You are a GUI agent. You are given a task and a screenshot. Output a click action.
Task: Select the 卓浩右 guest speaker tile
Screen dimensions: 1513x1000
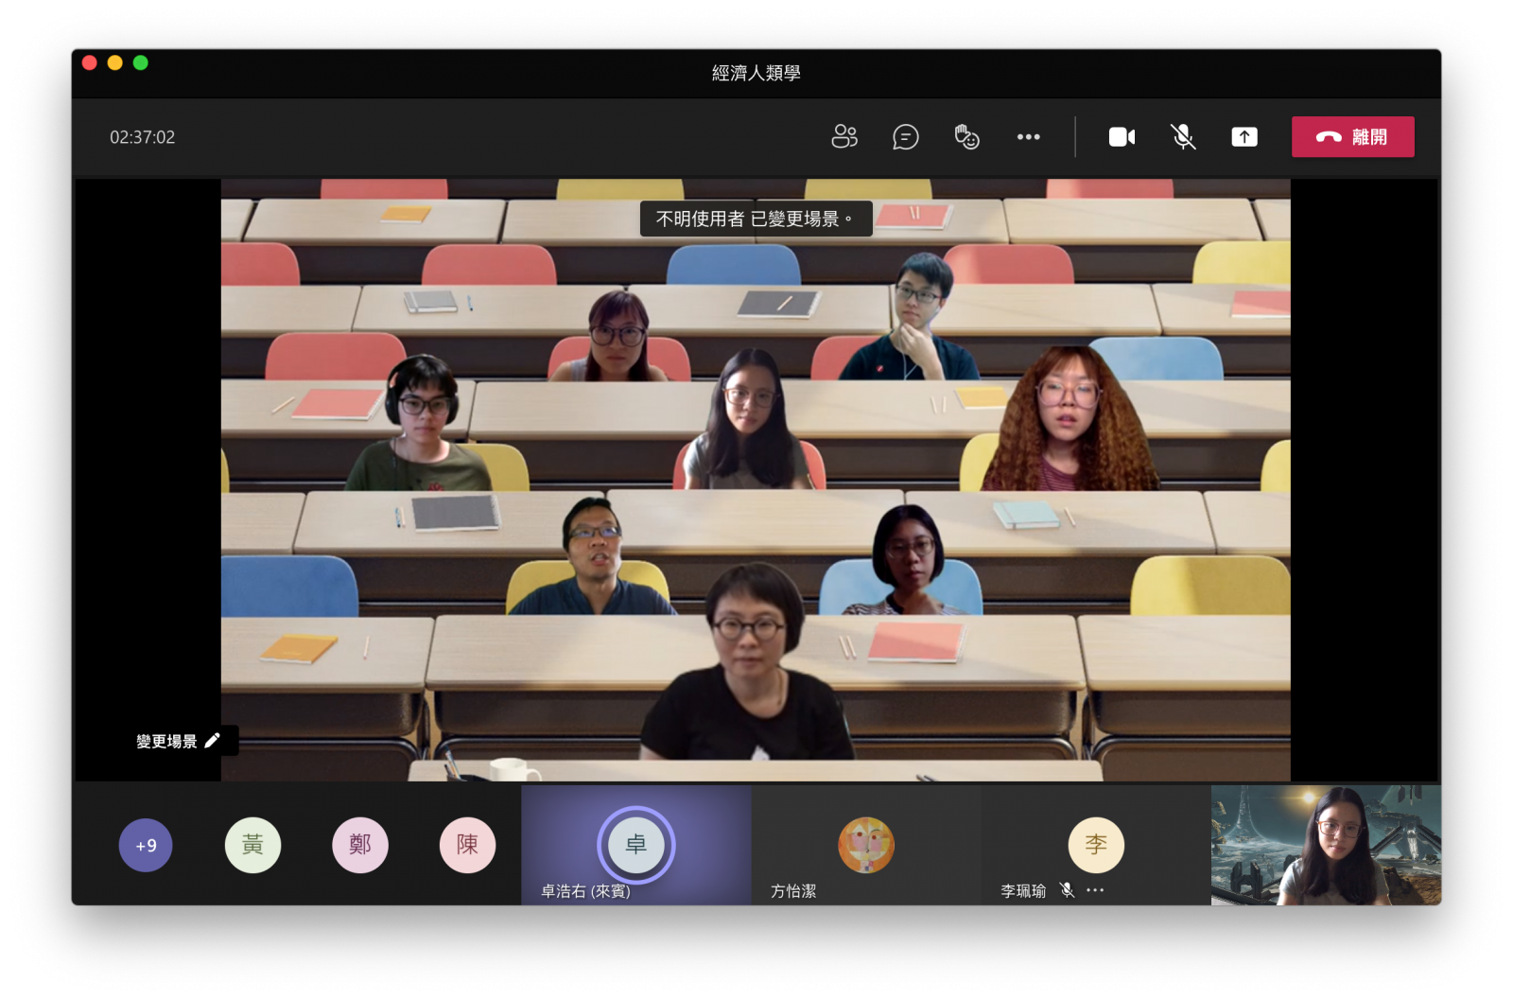(x=635, y=844)
